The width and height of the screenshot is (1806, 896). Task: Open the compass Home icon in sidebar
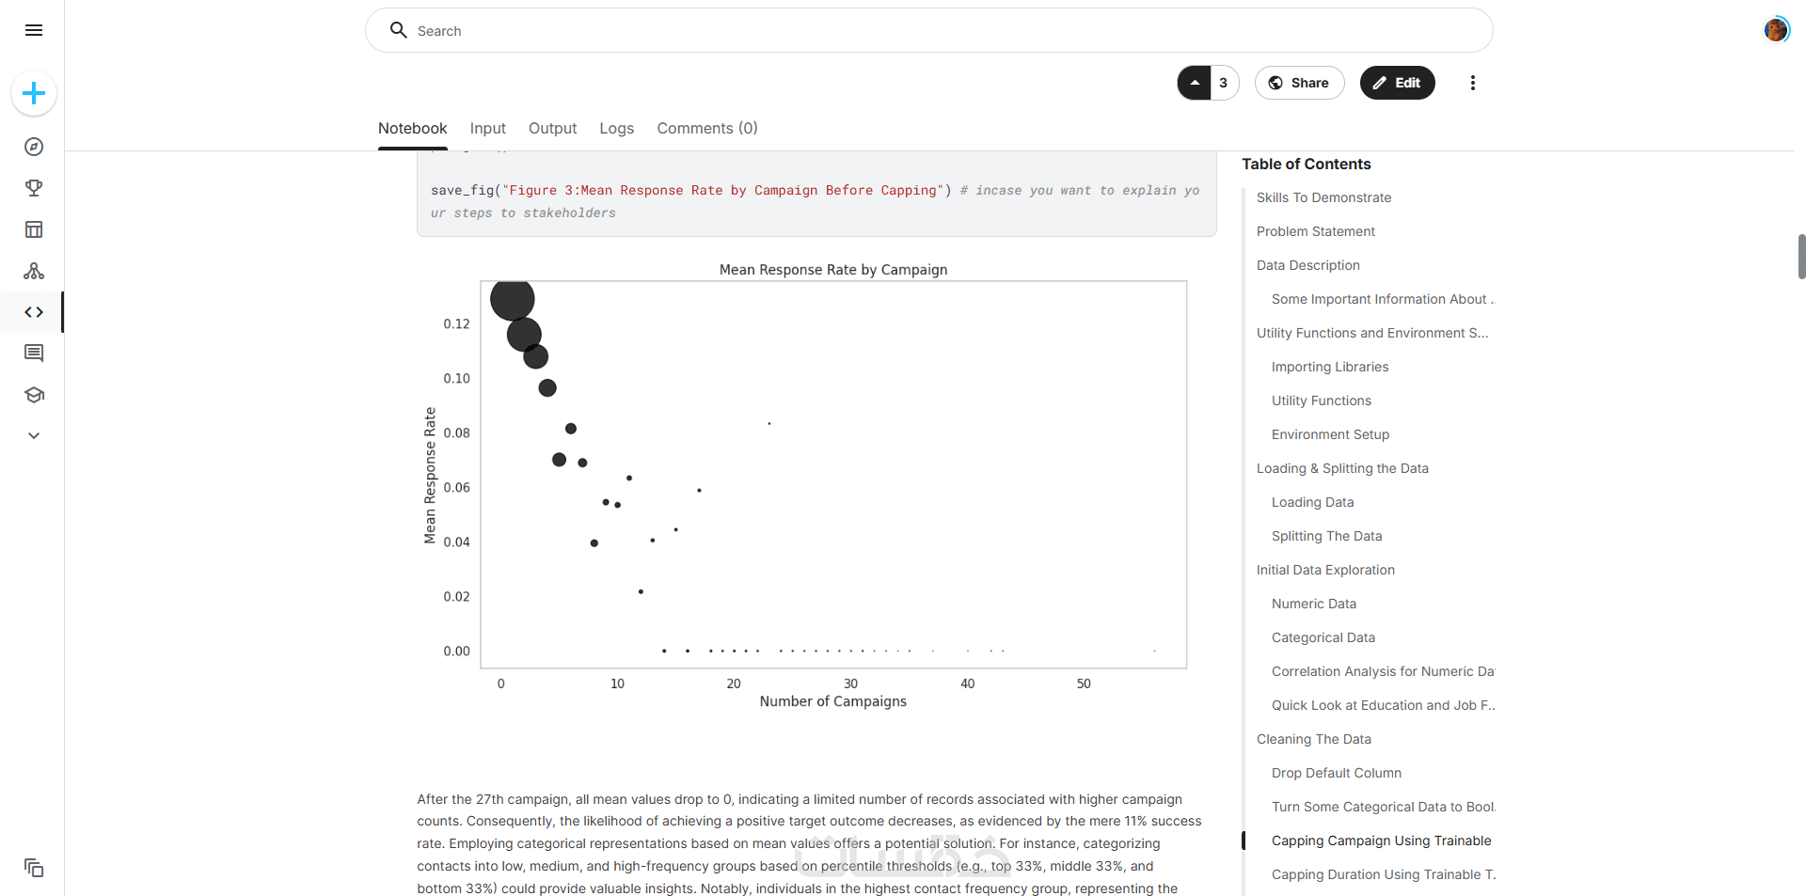[x=34, y=147]
